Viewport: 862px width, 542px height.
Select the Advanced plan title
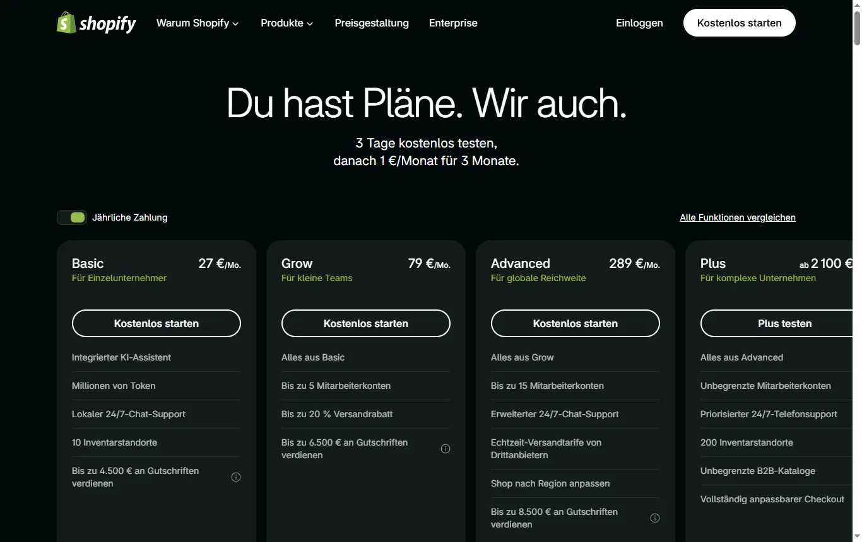click(521, 263)
